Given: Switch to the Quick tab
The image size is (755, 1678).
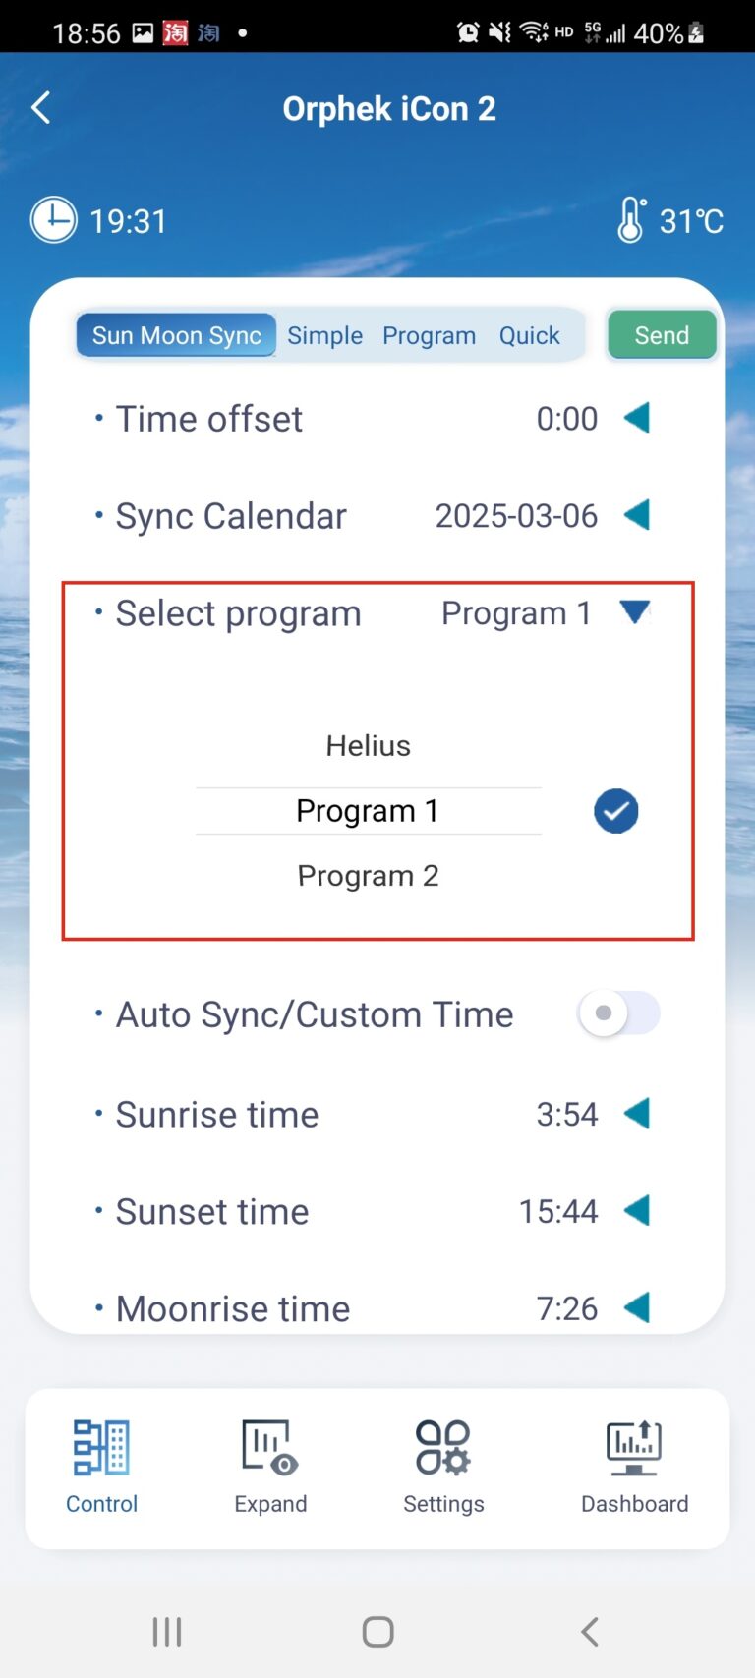Looking at the screenshot, I should click(x=529, y=335).
